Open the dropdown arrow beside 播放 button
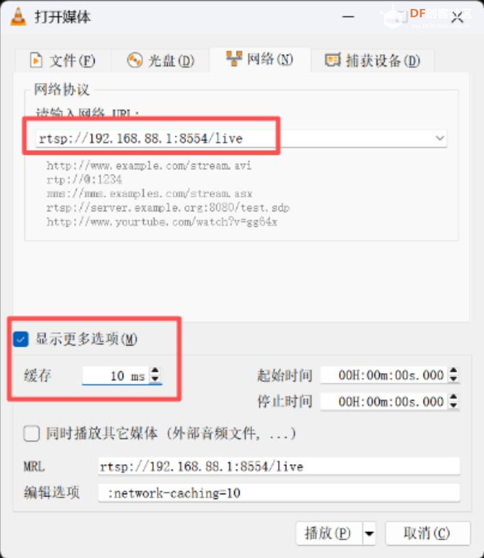 click(369, 533)
